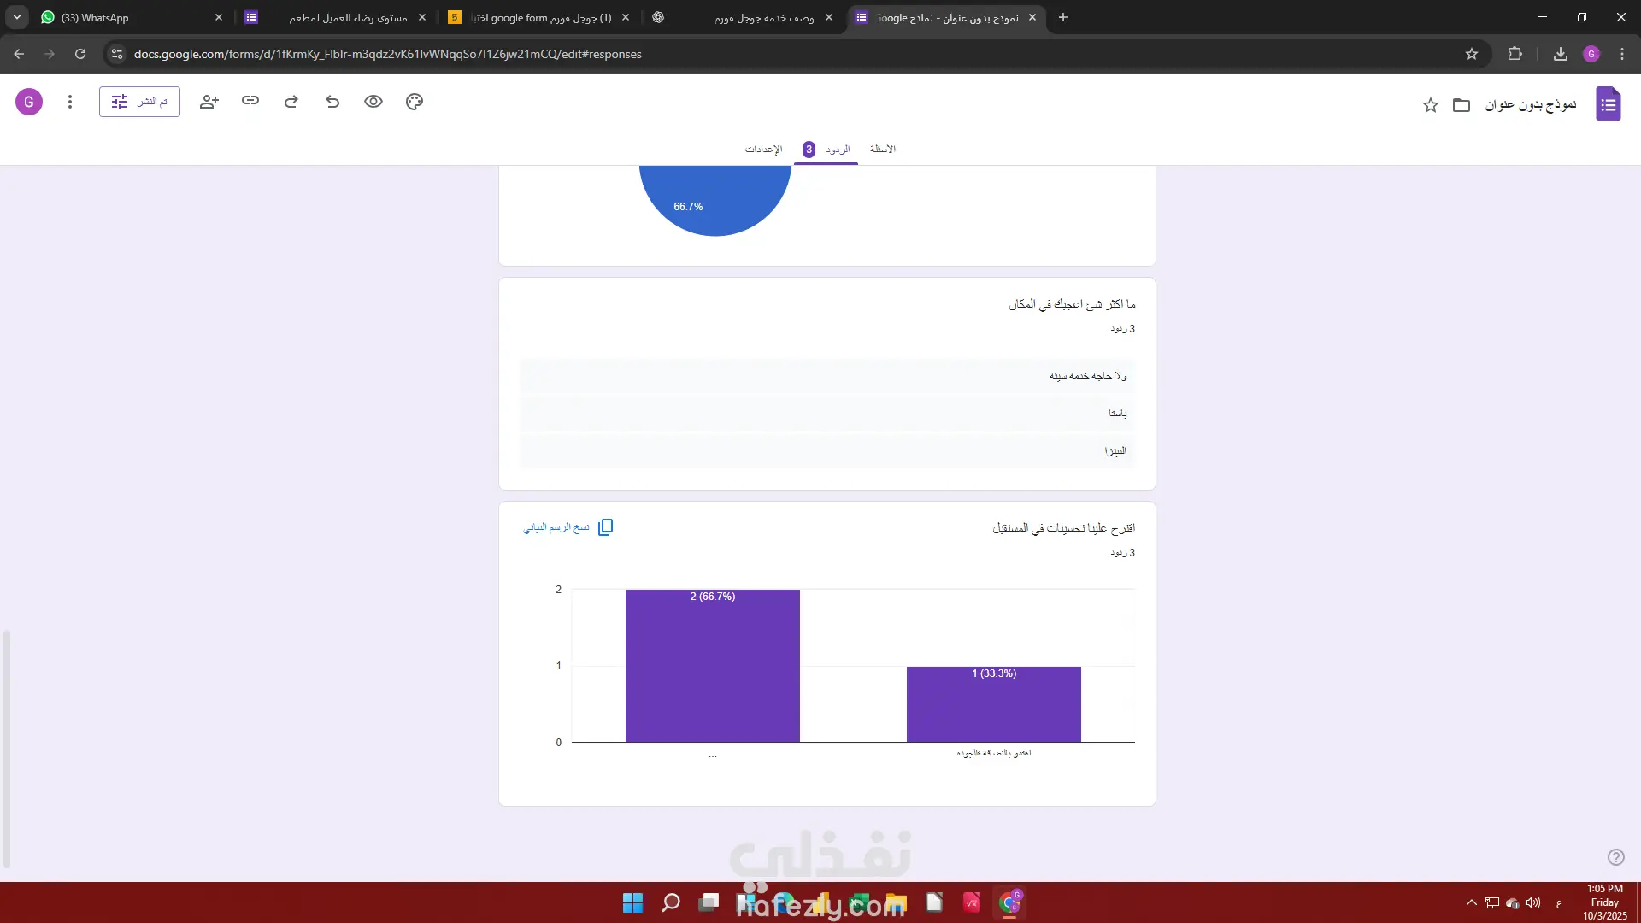Open the theme customization palette icon
This screenshot has width=1641, height=923.
pos(415,102)
